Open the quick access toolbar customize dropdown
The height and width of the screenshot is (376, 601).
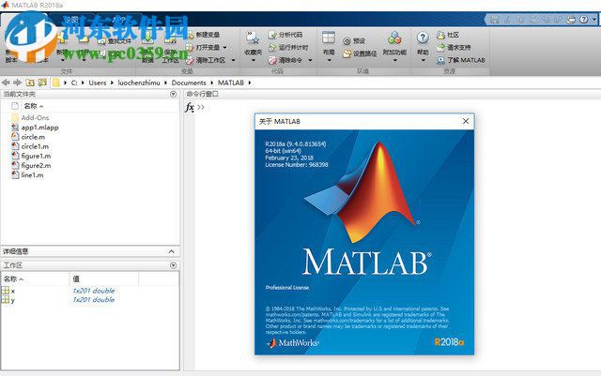tap(594, 19)
